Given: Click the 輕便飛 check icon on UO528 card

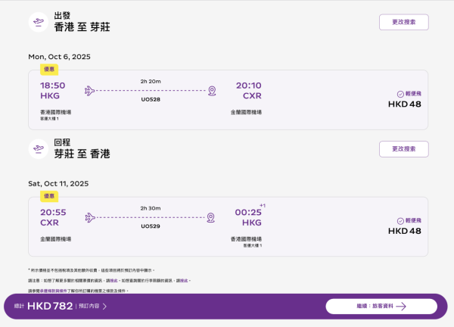Looking at the screenshot, I should pos(400,94).
